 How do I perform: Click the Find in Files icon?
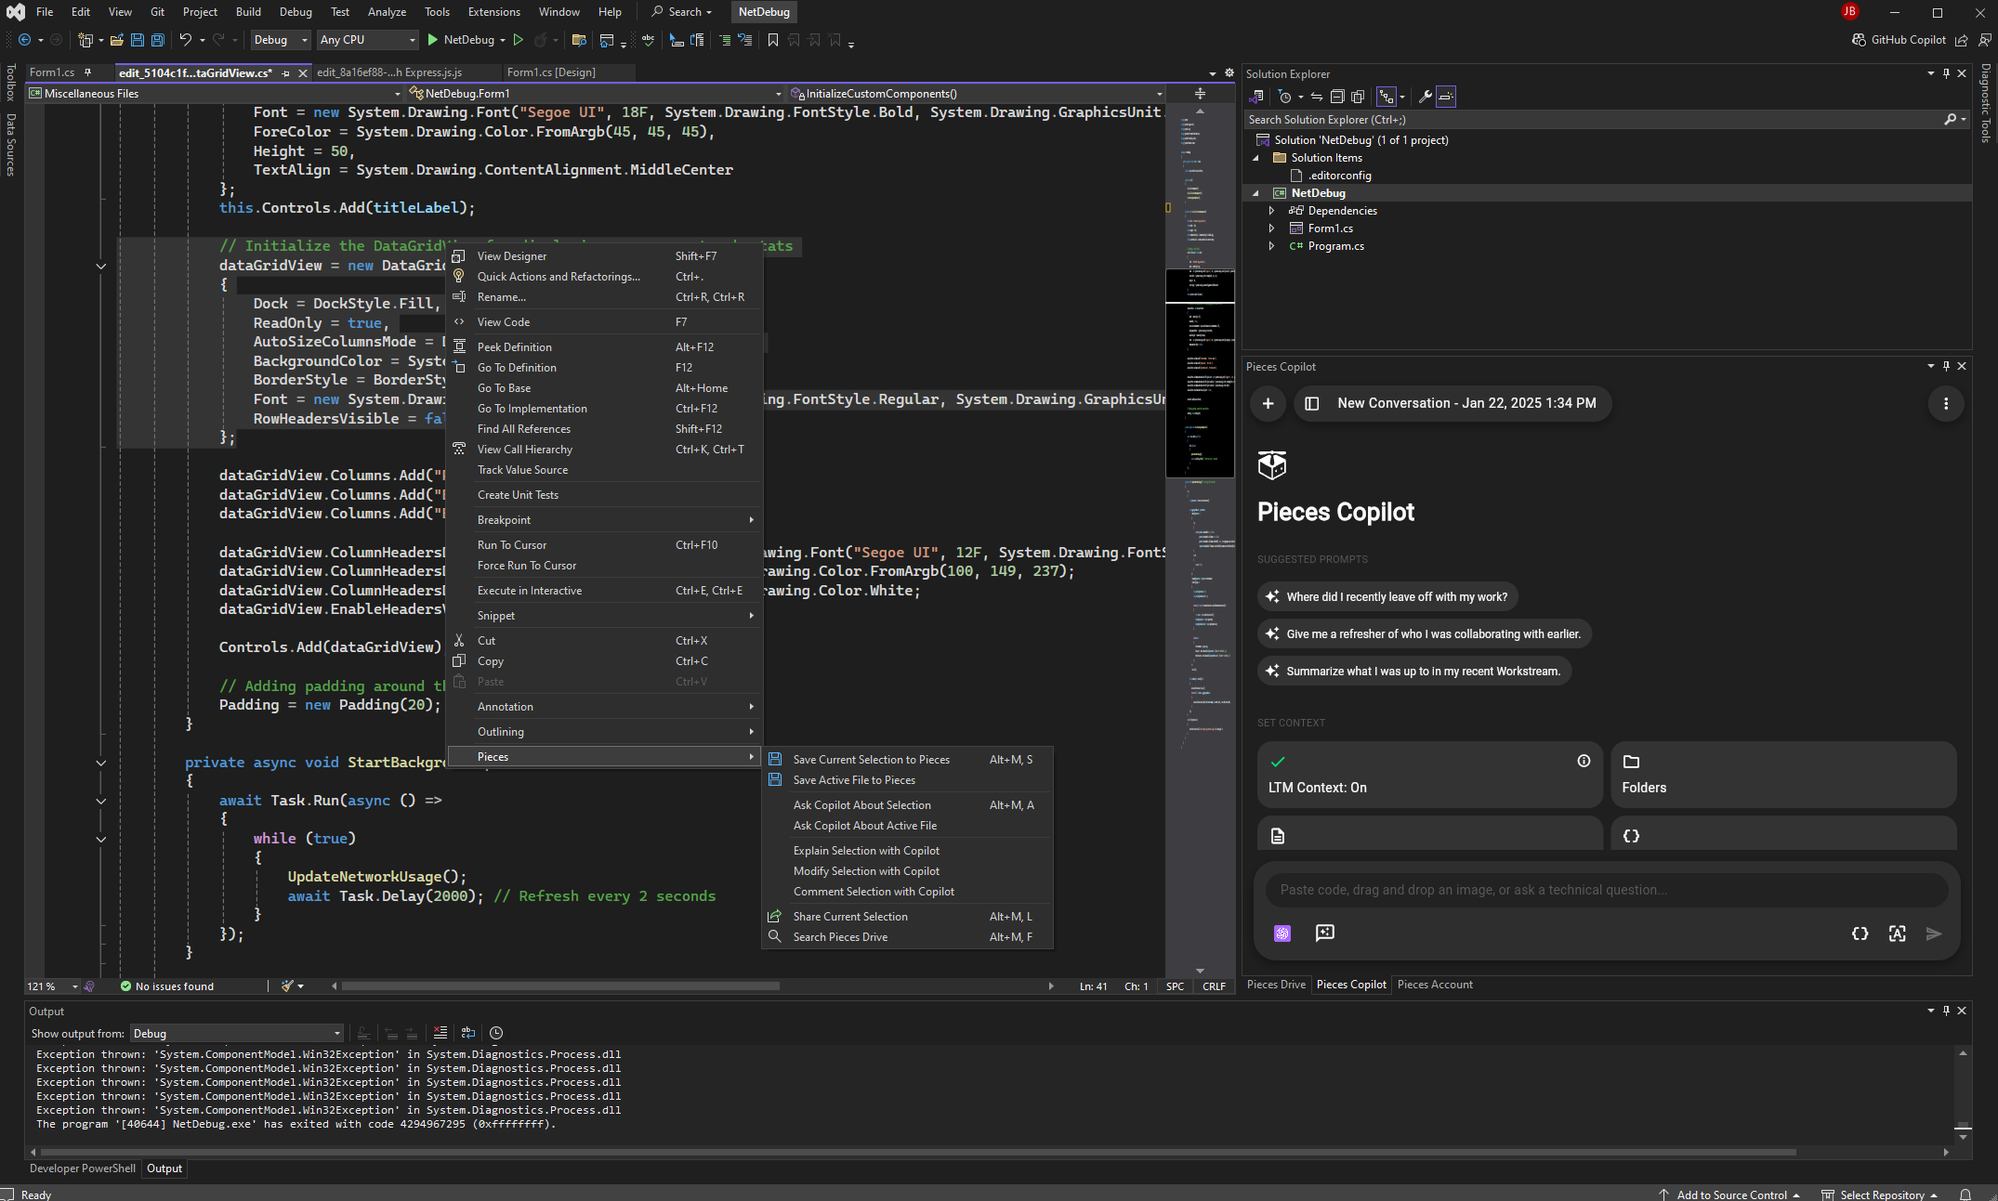click(579, 40)
